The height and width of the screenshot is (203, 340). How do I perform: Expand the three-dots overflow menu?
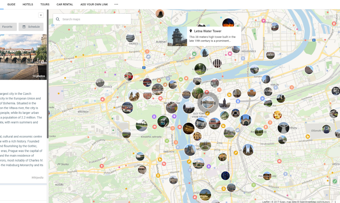coord(116,4)
